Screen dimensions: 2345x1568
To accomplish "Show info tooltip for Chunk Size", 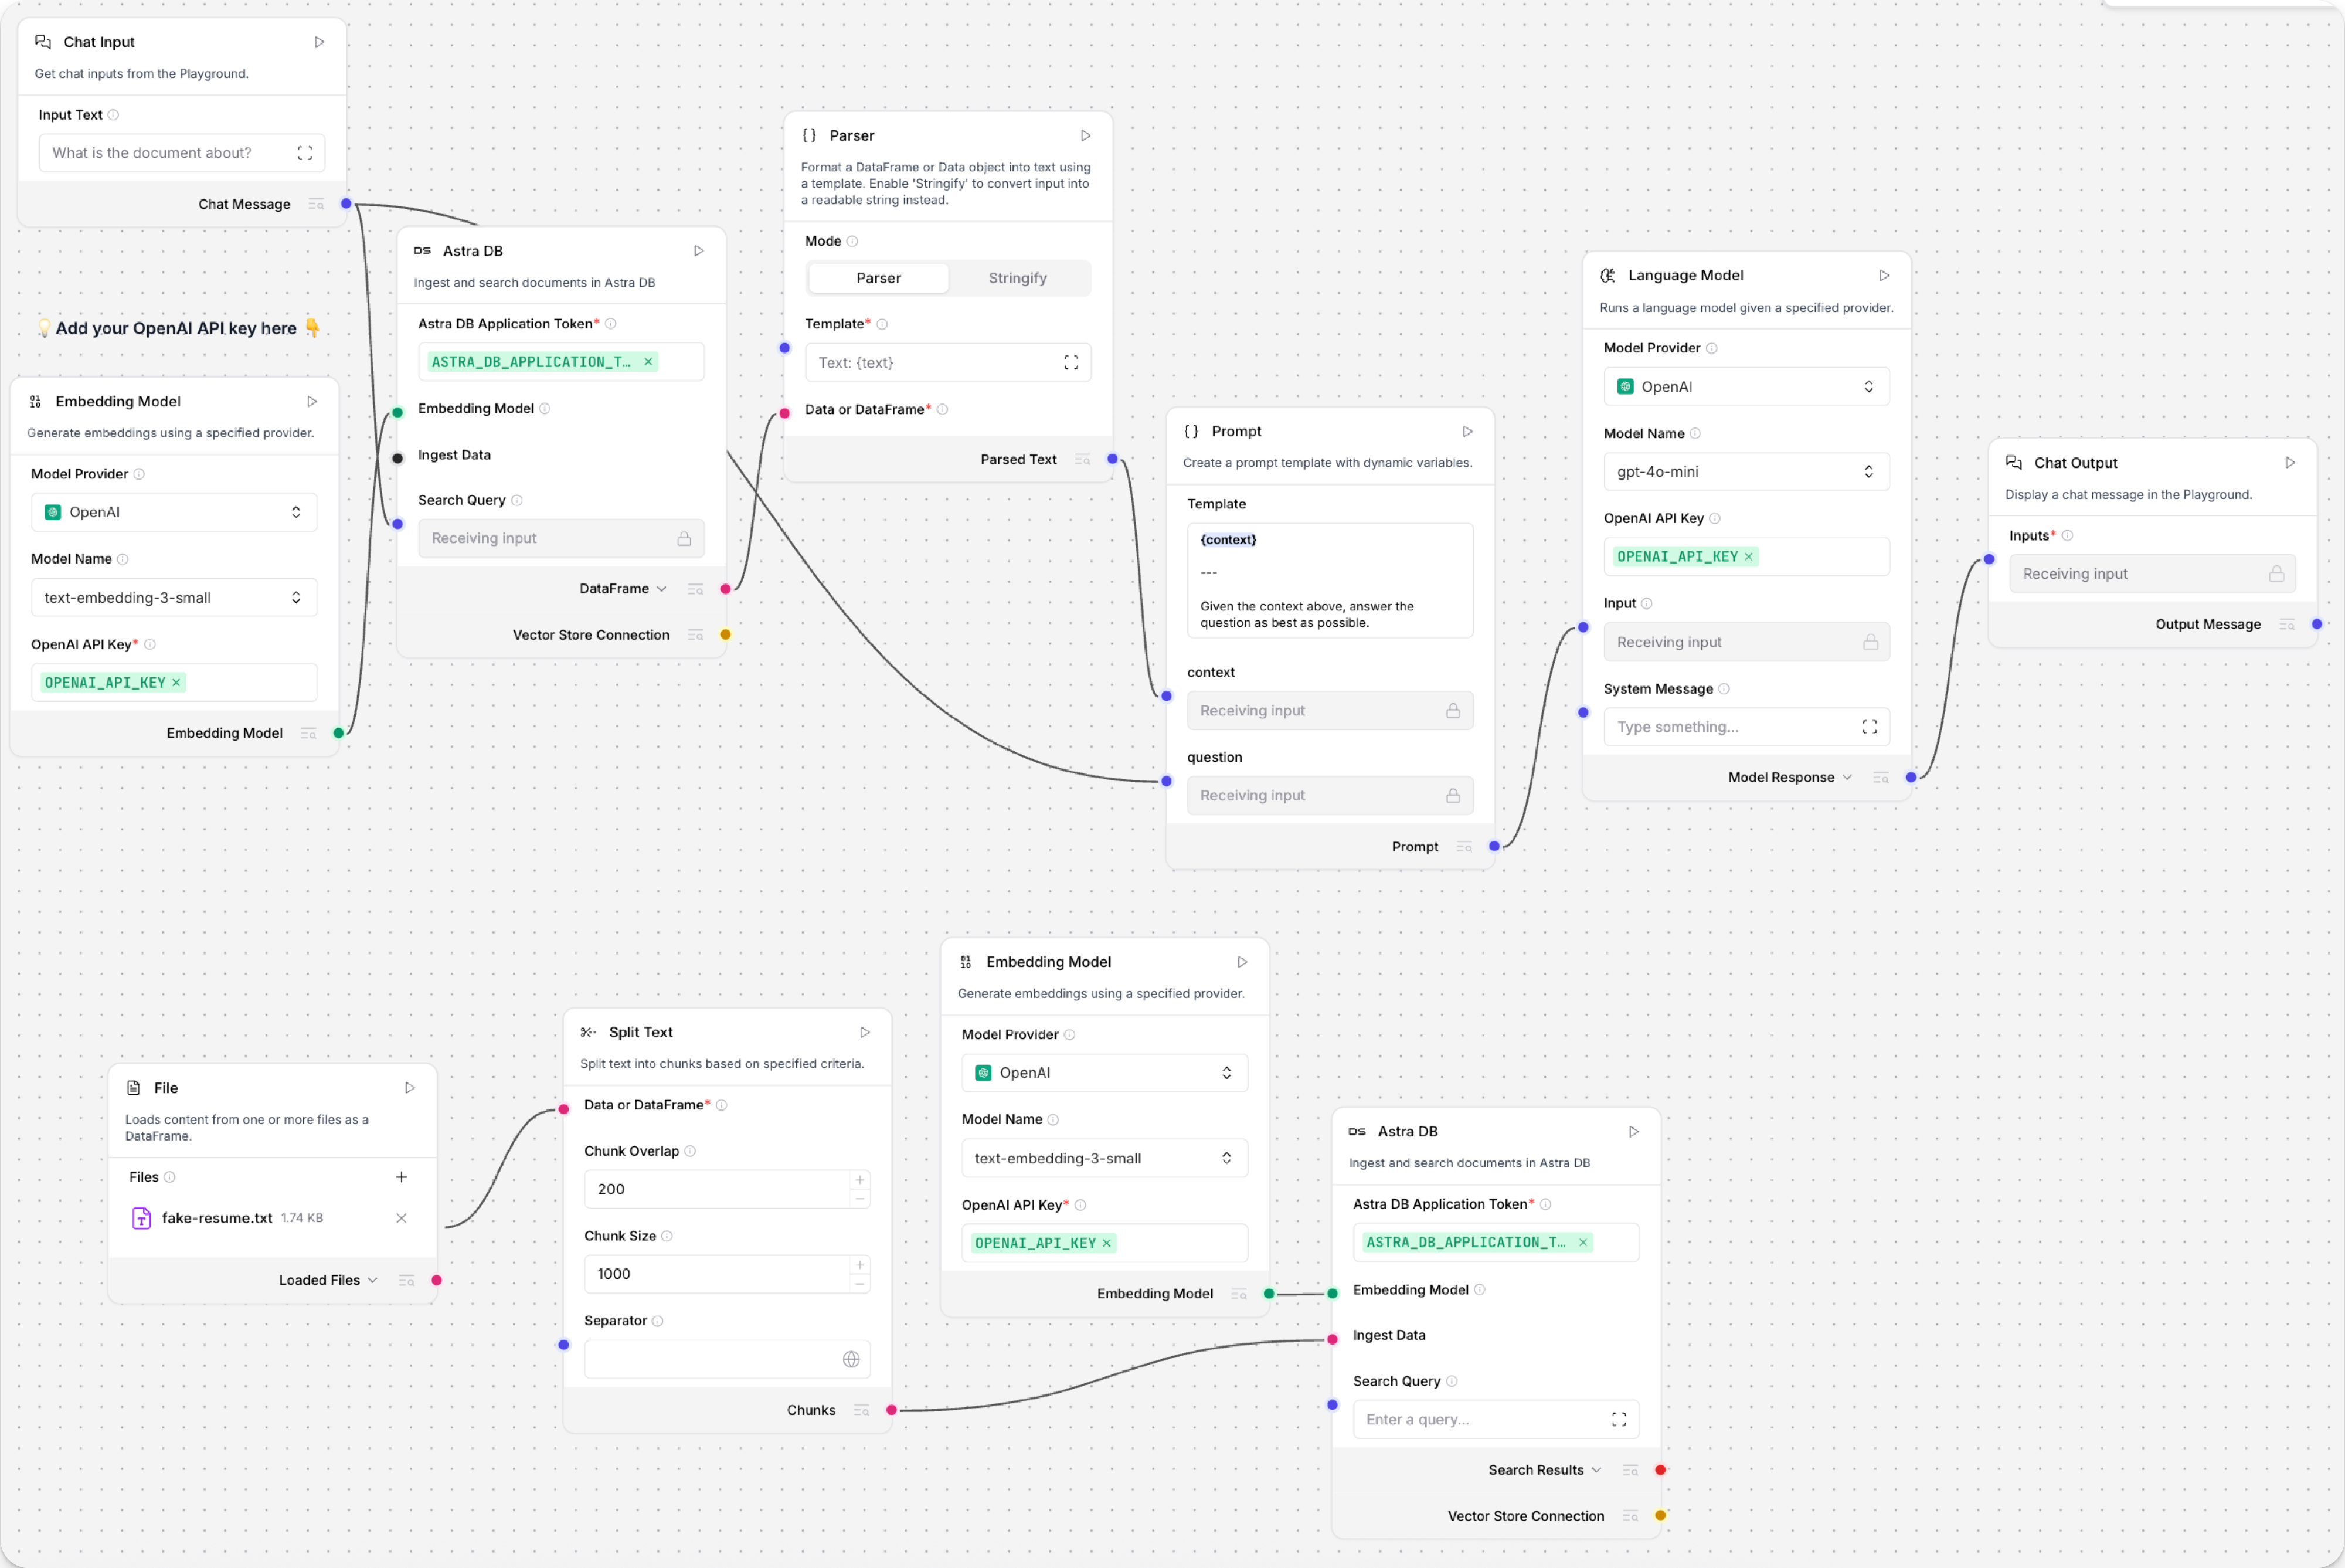I will (667, 1236).
